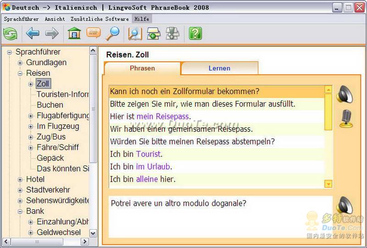Click tree horizontal scroll right arrow
The width and height of the screenshot is (367, 248).
pyautogui.click(x=85, y=242)
